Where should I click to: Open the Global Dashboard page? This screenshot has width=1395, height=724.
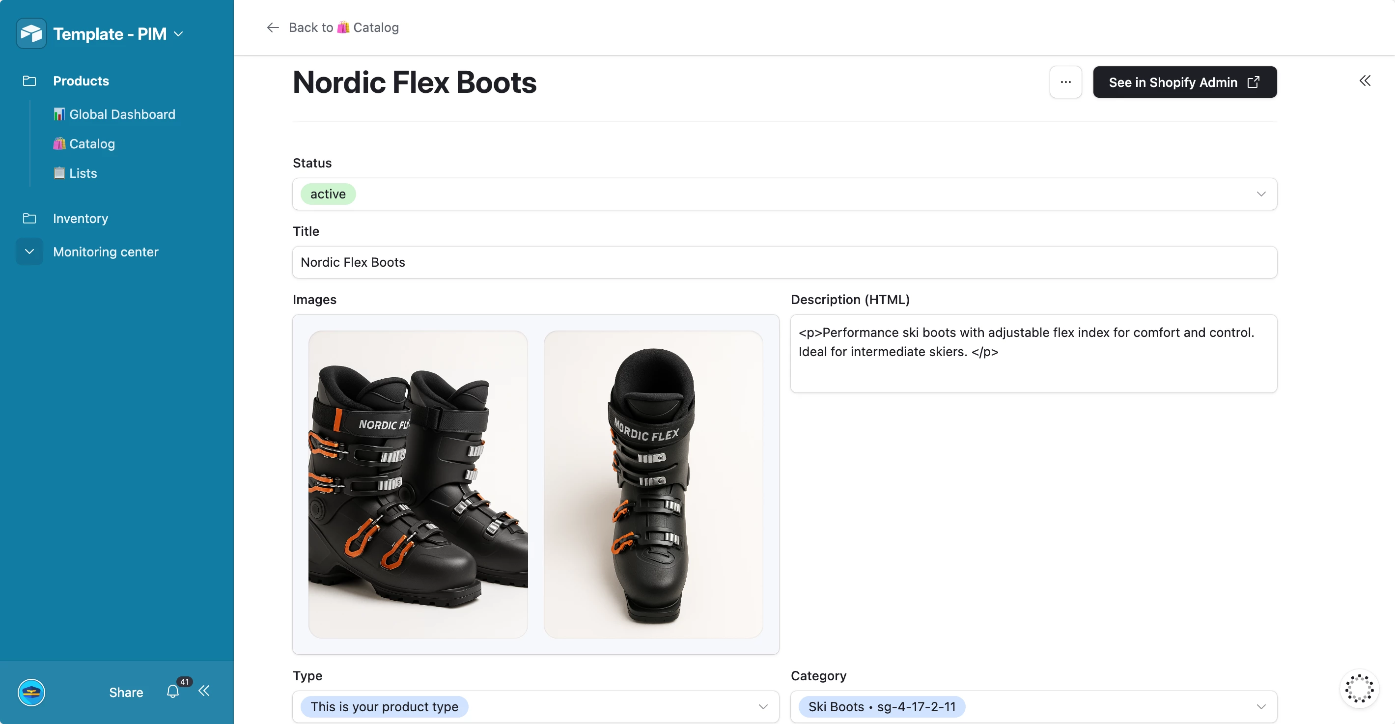click(x=122, y=114)
